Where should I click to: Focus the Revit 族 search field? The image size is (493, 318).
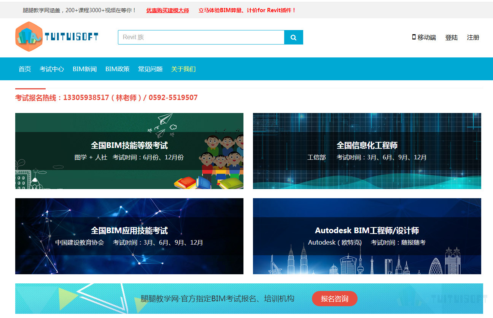coord(201,37)
